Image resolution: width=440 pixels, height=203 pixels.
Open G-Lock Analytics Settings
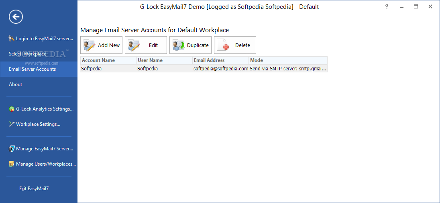pyautogui.click(x=39, y=109)
